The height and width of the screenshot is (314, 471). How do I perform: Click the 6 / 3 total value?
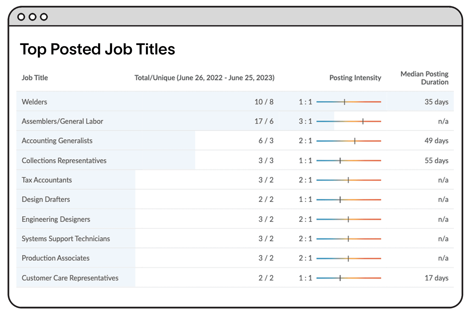coord(266,141)
